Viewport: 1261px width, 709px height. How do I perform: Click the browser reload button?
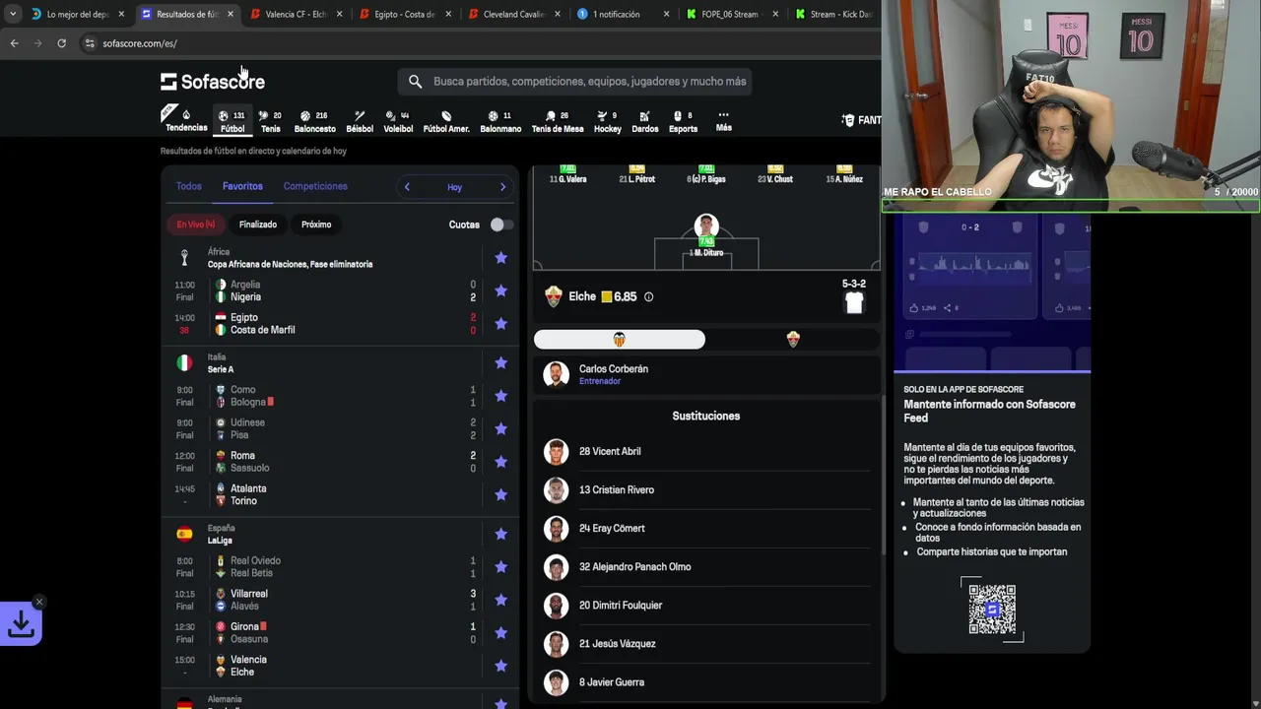point(61,43)
